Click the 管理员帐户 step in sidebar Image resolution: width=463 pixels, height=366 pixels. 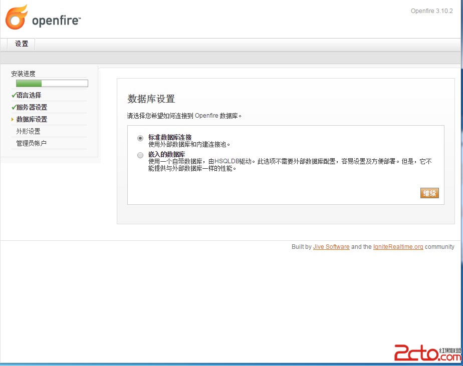(x=31, y=143)
